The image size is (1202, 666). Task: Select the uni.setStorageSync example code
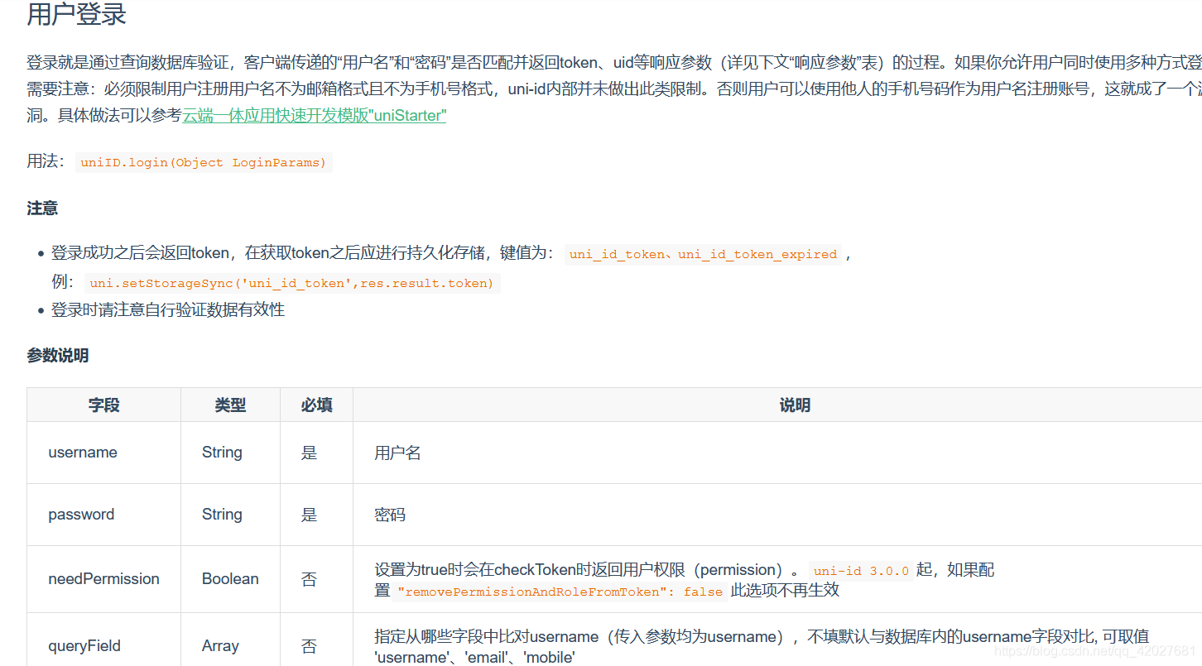coord(292,283)
